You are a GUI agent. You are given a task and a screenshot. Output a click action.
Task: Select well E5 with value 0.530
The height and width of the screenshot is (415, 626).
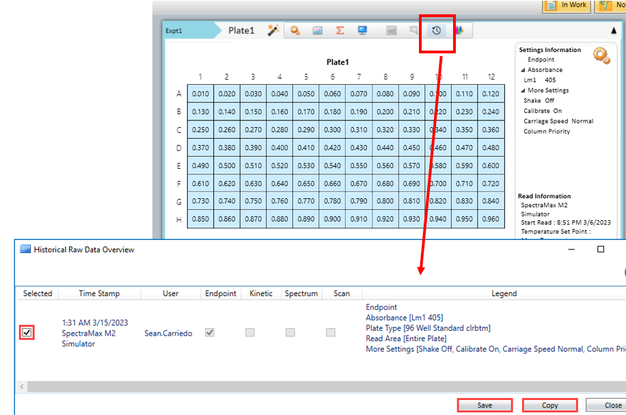tap(305, 165)
